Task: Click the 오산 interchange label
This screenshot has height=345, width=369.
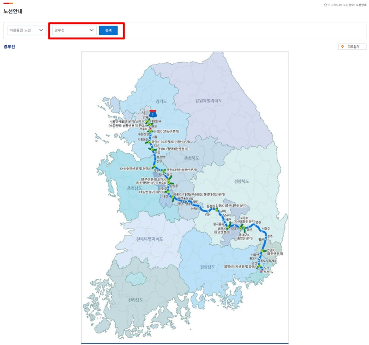Action: click(156, 145)
